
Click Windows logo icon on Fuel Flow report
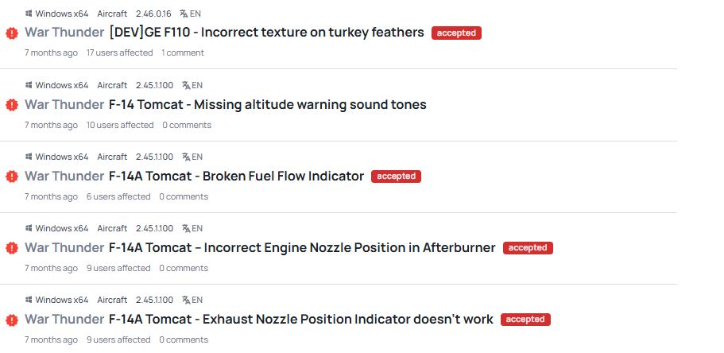tap(29, 157)
